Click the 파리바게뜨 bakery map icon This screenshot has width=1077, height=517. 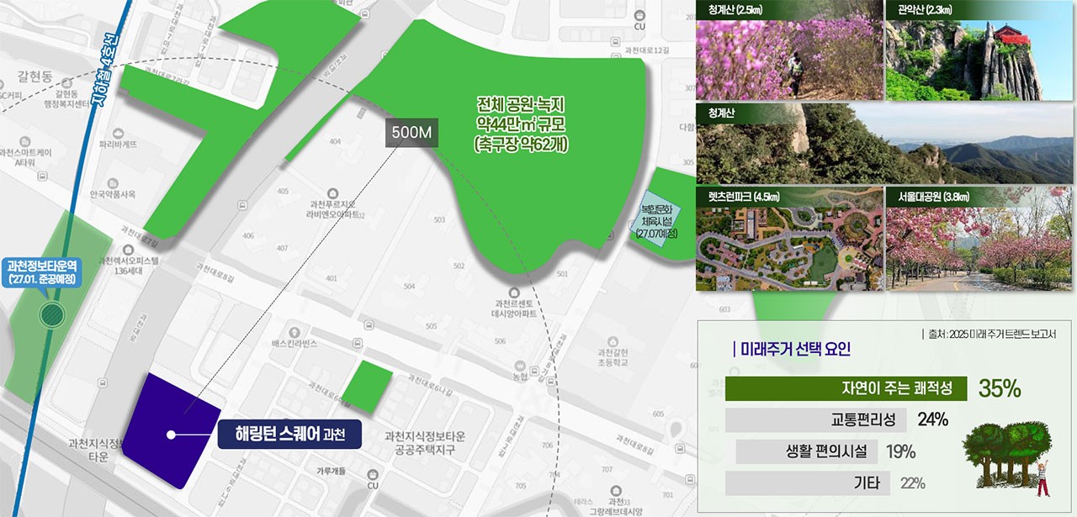coord(119,134)
